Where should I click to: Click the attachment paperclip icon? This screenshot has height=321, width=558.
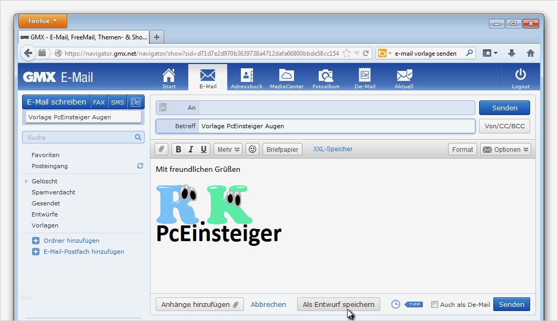161,149
